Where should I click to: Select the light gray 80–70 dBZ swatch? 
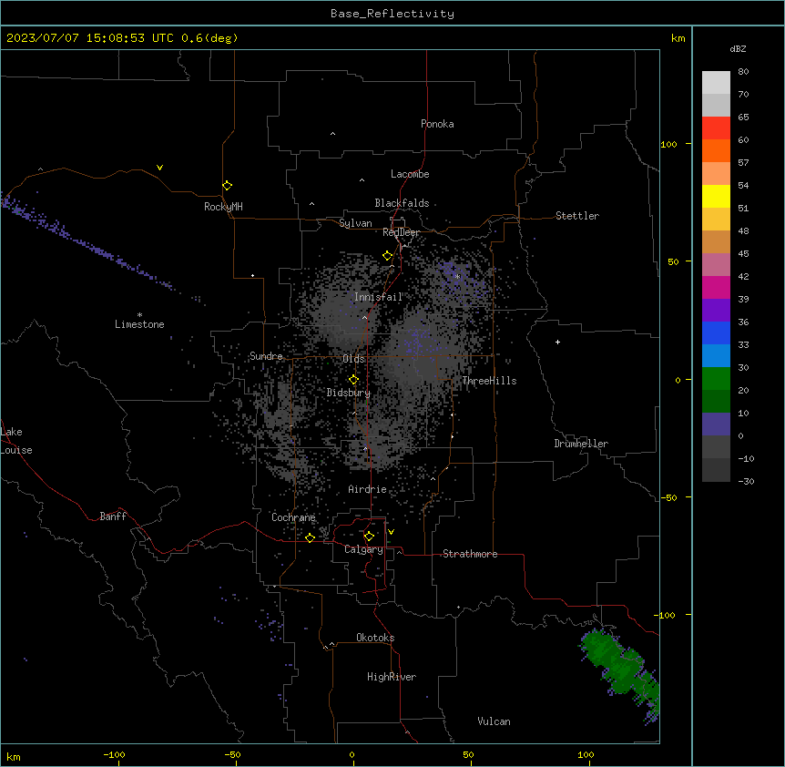pyautogui.click(x=716, y=82)
